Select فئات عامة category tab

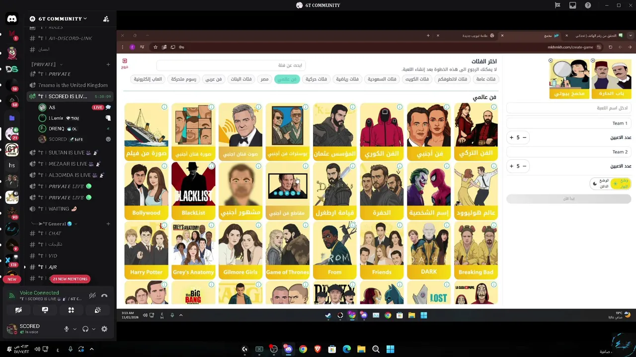pos(485,79)
